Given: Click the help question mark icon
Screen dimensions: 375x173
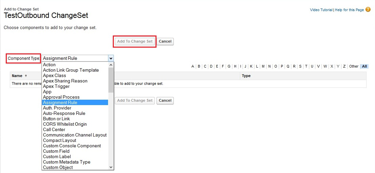Looking at the screenshot, I should [x=368, y=10].
